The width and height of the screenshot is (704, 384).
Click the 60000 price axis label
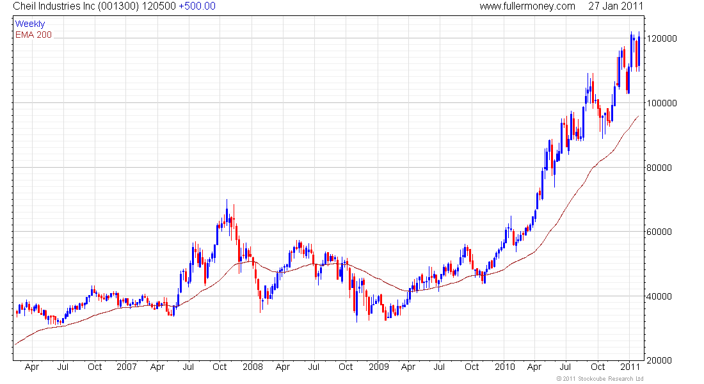point(660,232)
